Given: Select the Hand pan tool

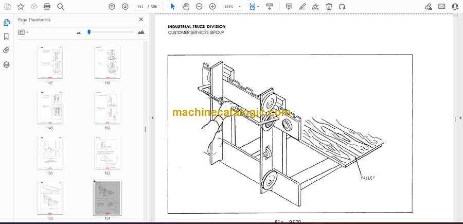Looking at the screenshot, I should tap(186, 7).
